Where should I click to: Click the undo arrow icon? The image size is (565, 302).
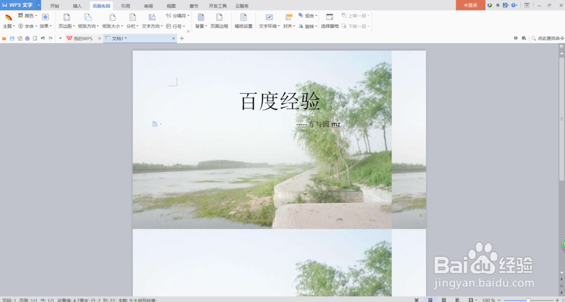point(42,38)
